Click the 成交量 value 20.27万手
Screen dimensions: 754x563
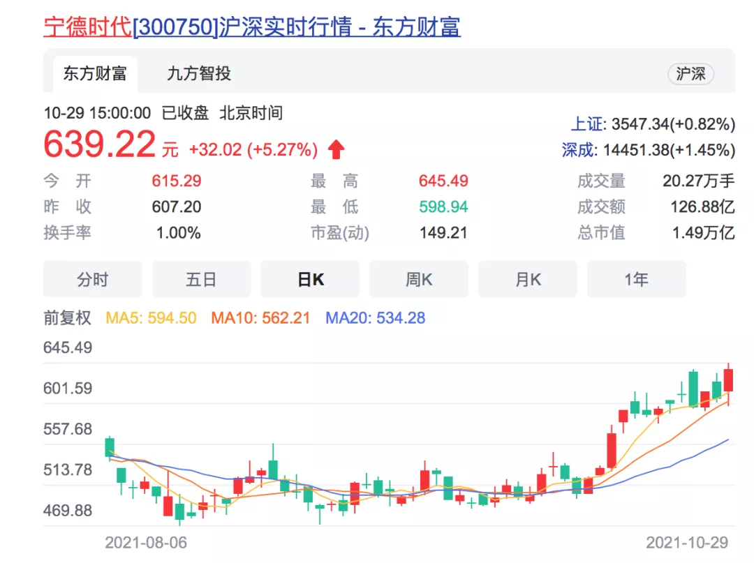699,181
